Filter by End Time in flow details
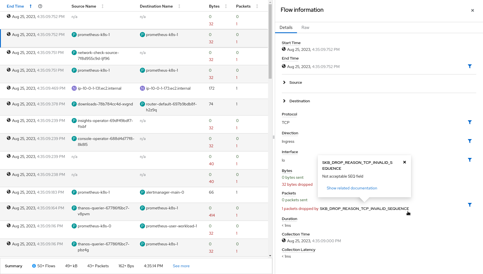 (470, 66)
